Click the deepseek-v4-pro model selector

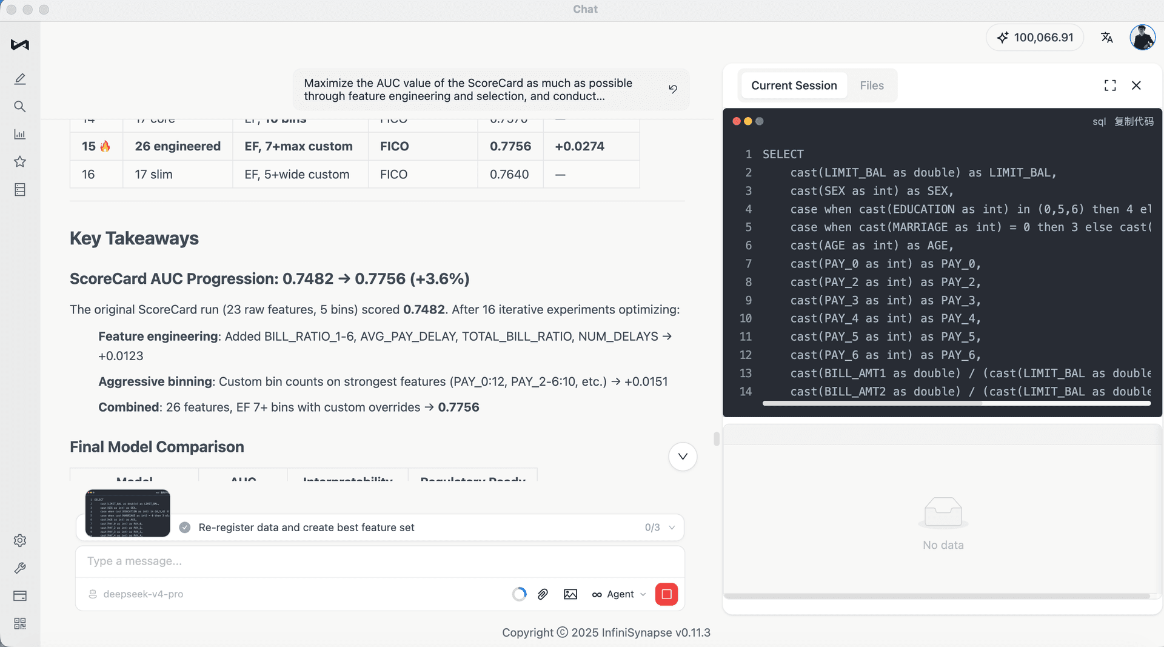136,594
